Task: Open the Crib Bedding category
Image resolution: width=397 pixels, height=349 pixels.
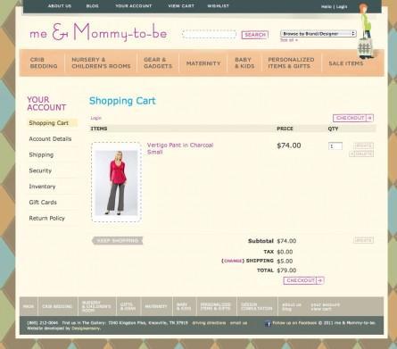Action: coord(44,62)
